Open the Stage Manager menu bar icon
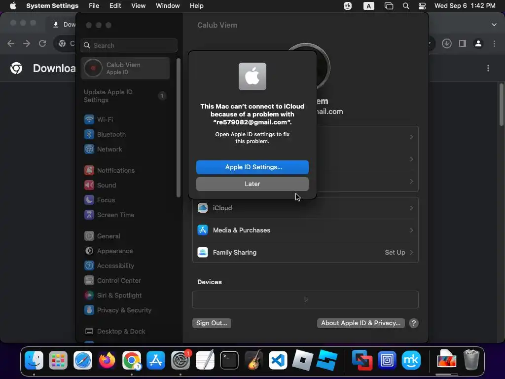 (389, 6)
